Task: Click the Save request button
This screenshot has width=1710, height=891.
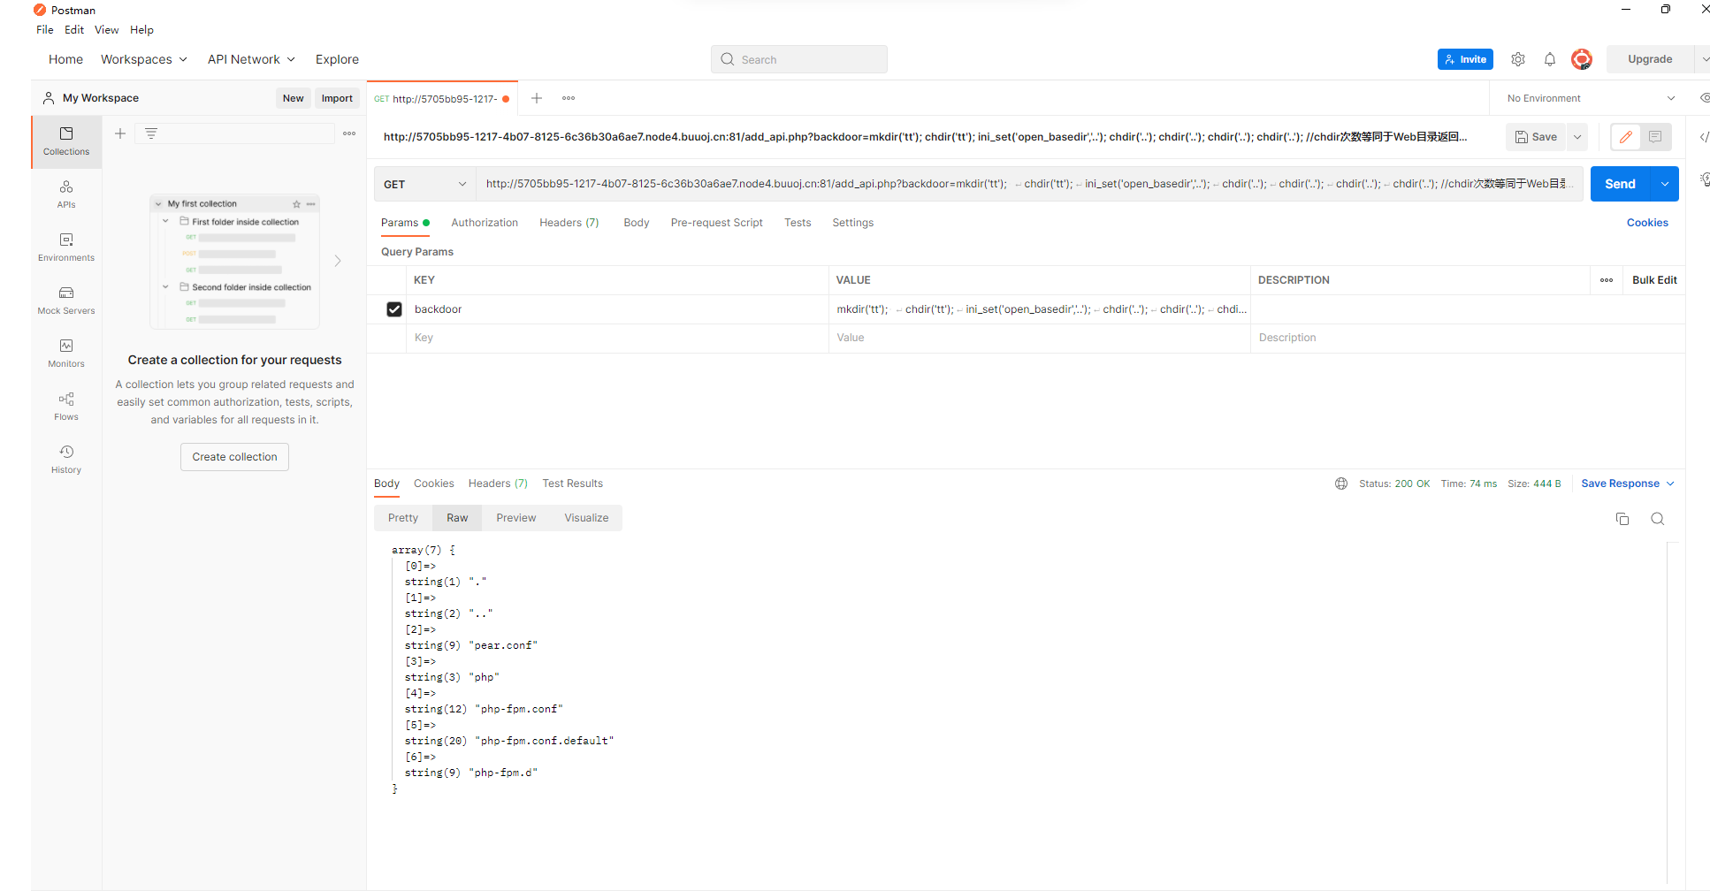Action: pyautogui.click(x=1536, y=137)
